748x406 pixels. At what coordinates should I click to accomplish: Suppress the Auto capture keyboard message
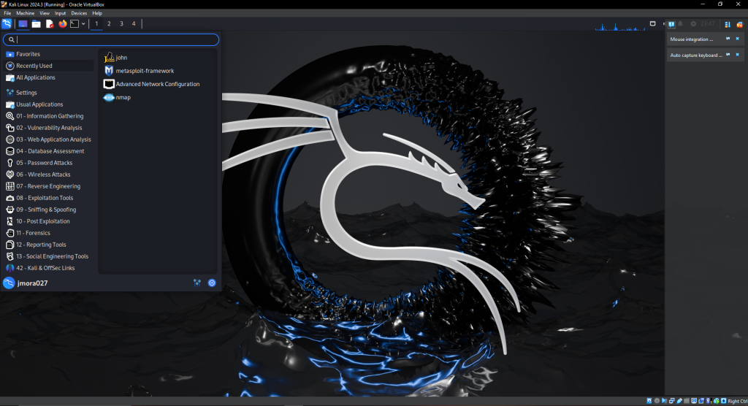728,54
